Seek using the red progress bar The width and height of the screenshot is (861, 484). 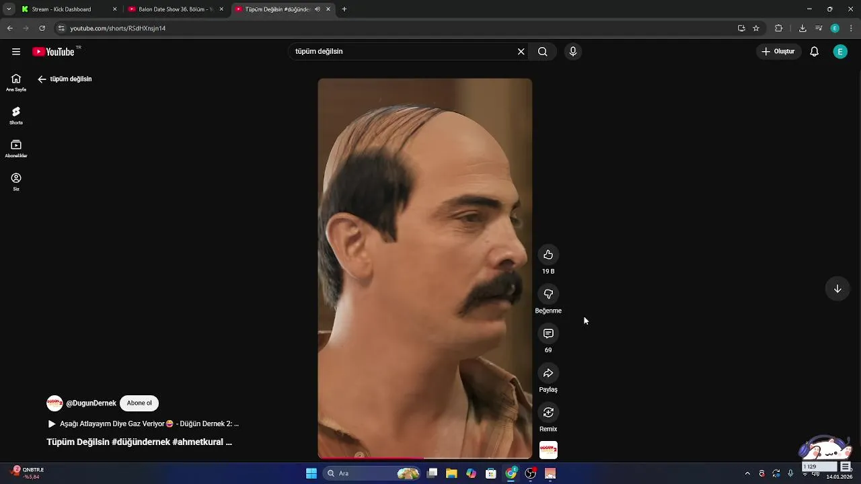(x=425, y=458)
